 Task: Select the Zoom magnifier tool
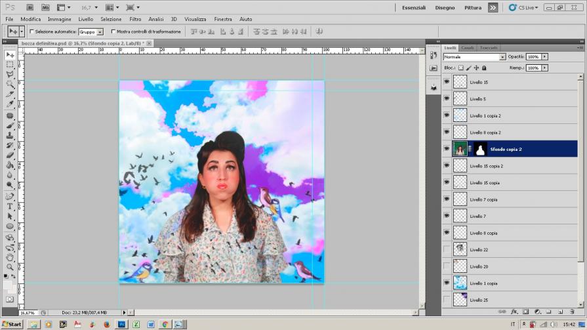10,266
